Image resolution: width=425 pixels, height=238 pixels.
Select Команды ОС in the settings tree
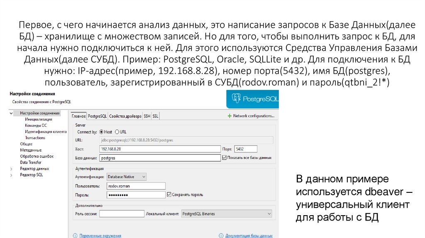(36, 125)
